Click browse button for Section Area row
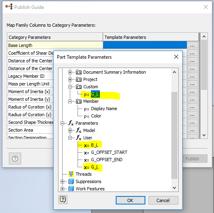 click(192, 130)
